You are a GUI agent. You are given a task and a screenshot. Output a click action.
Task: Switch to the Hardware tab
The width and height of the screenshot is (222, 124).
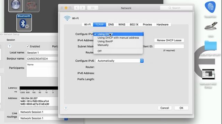(x=162, y=24)
